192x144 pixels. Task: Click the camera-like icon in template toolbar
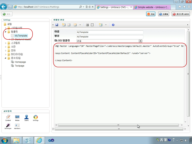87,25
